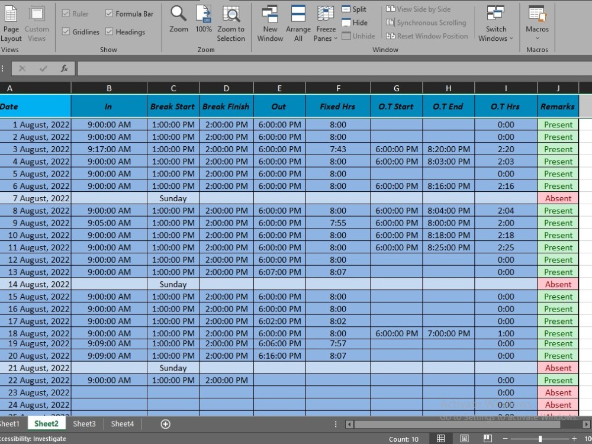Click the horizontal scrollbar thumb
The image size is (592, 444).
point(457,424)
